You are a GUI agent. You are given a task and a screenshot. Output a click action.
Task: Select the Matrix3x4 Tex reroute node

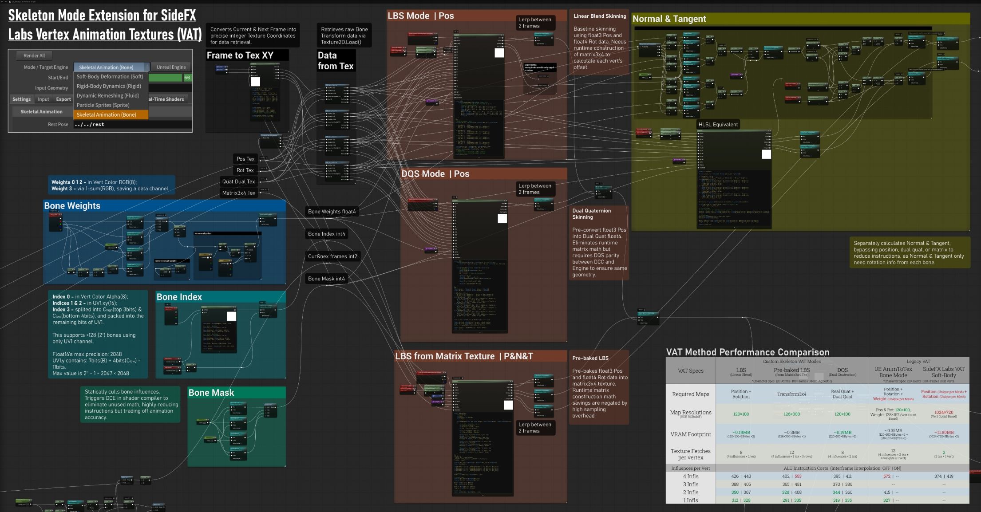point(239,193)
